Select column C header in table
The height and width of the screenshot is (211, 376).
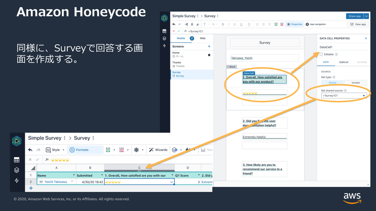(x=139, y=168)
